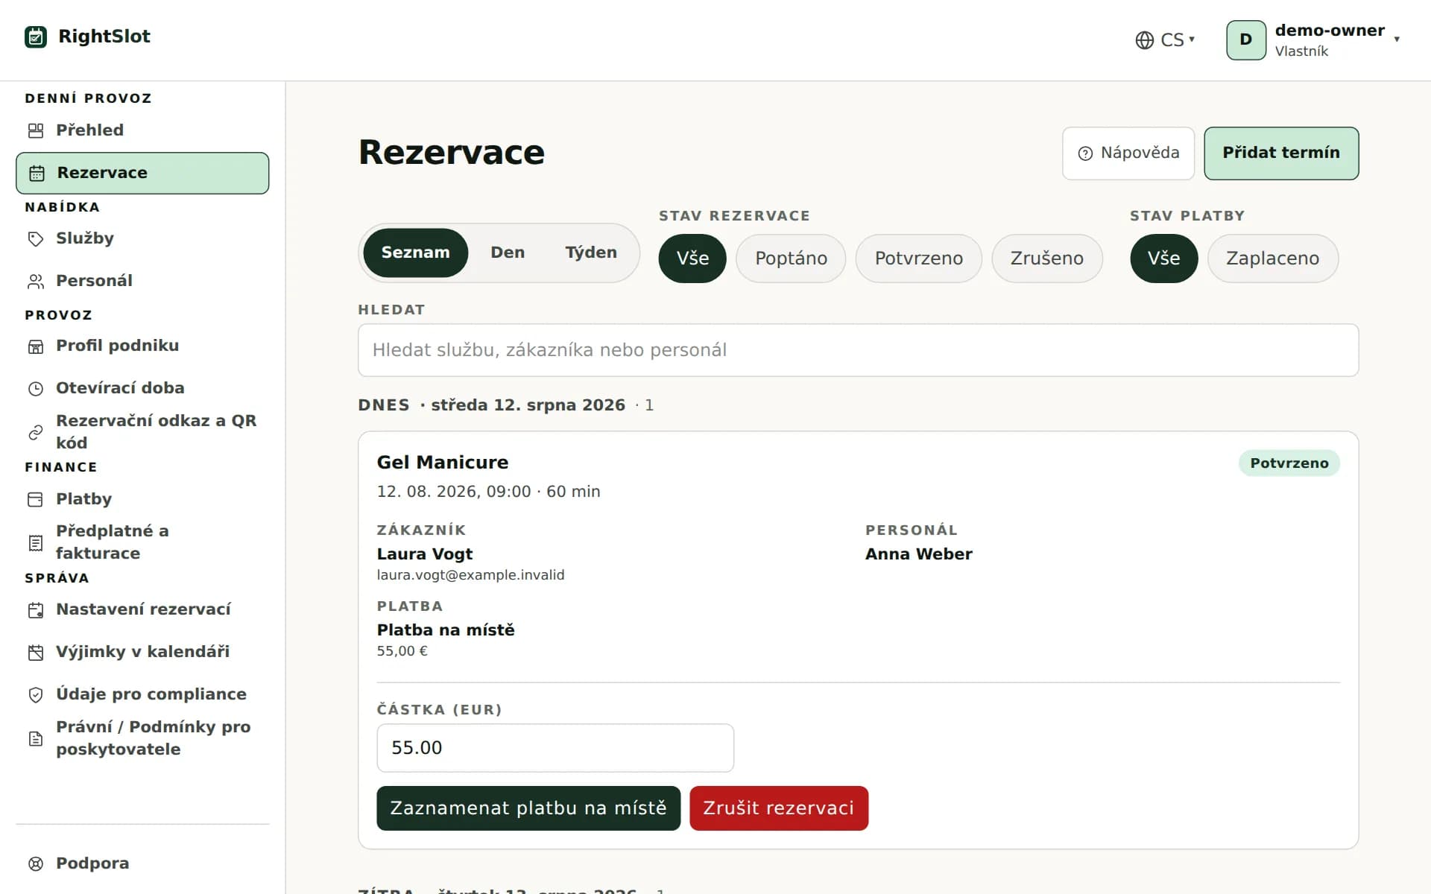Click the Částka (EUR) amount field

click(x=555, y=748)
